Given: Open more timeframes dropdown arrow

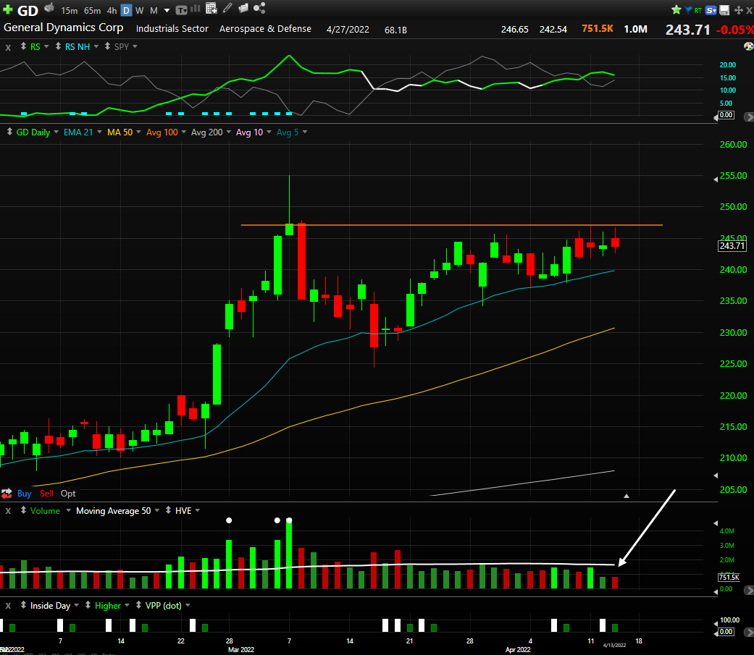Looking at the screenshot, I should (x=167, y=11).
